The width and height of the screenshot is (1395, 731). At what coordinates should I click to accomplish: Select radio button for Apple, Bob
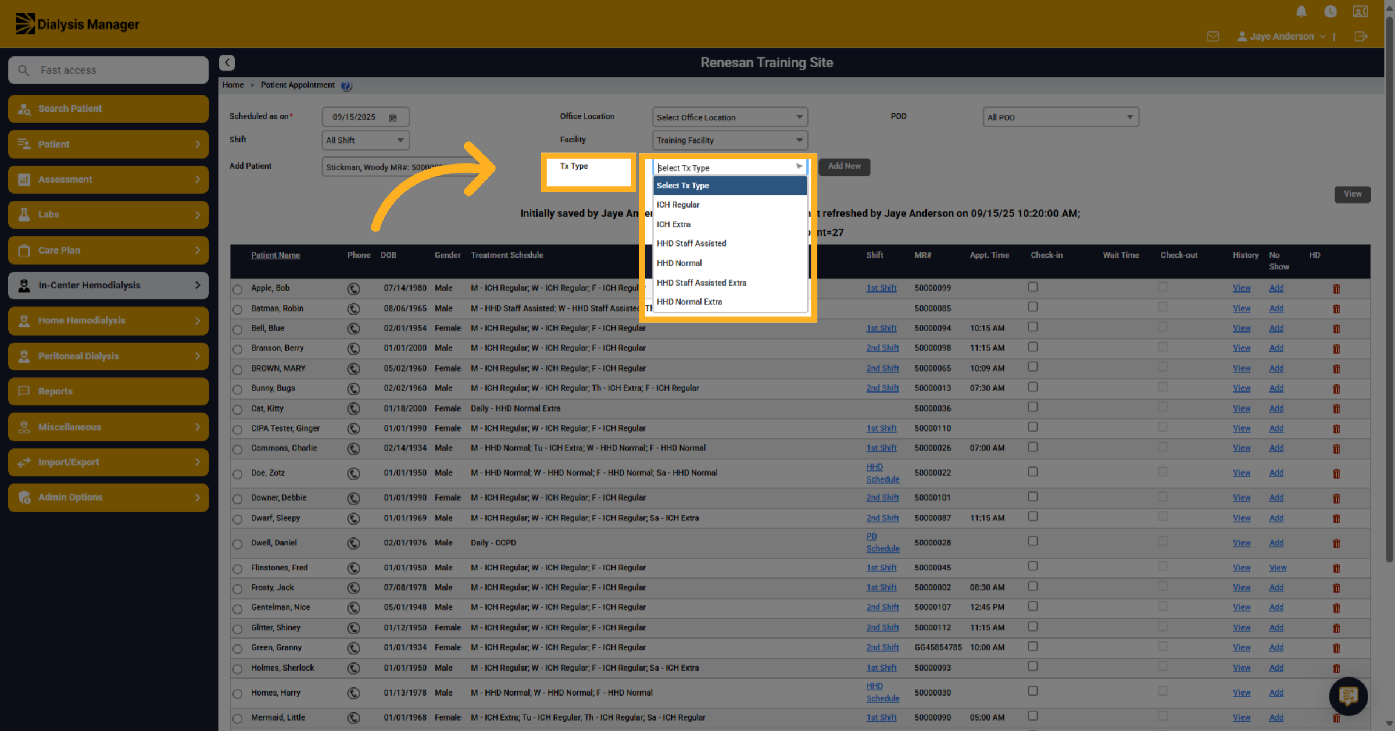click(238, 289)
